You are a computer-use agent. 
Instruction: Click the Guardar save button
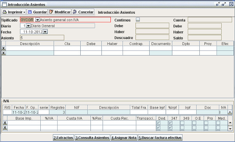(x=37, y=12)
